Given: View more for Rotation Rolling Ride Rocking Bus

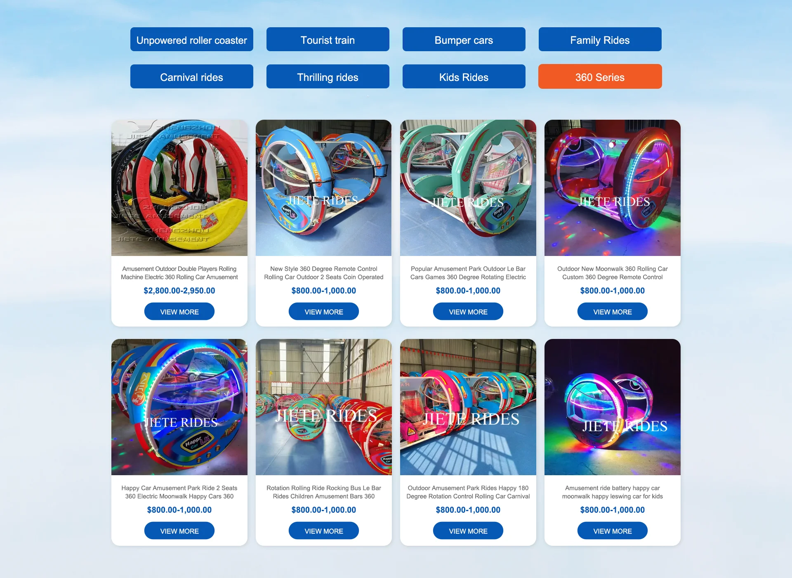Looking at the screenshot, I should pos(324,531).
